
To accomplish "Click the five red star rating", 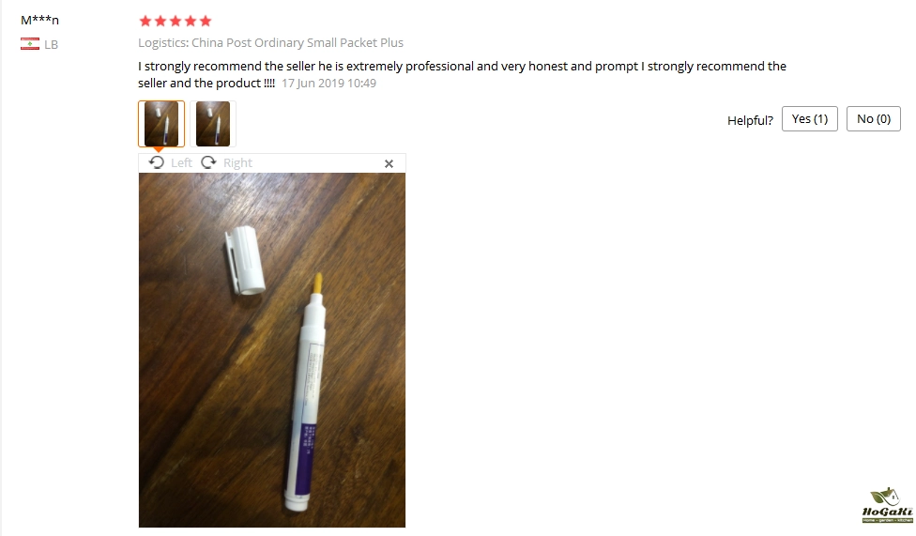I will (x=176, y=21).
